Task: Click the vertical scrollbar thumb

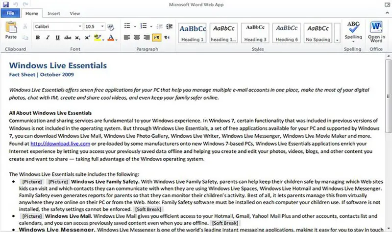Action: [x=388, y=96]
